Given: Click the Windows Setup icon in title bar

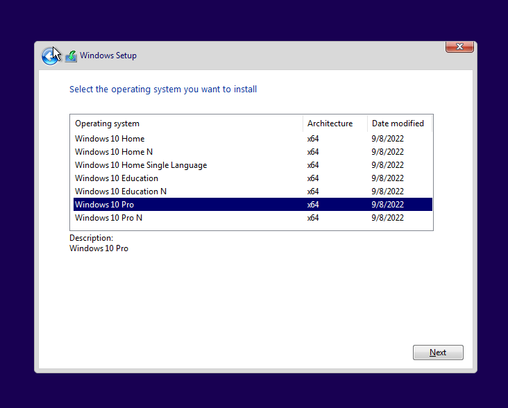Looking at the screenshot, I should pos(71,56).
